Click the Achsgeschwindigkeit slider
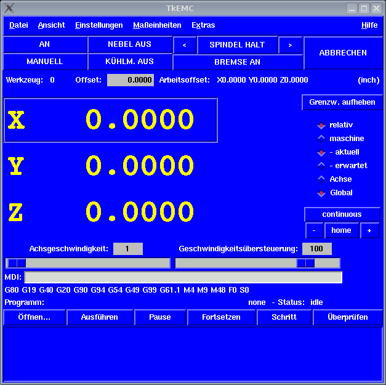This screenshot has height=385, width=386. [87, 263]
